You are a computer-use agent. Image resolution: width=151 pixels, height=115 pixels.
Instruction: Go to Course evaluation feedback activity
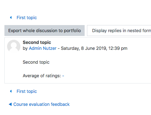[41, 104]
